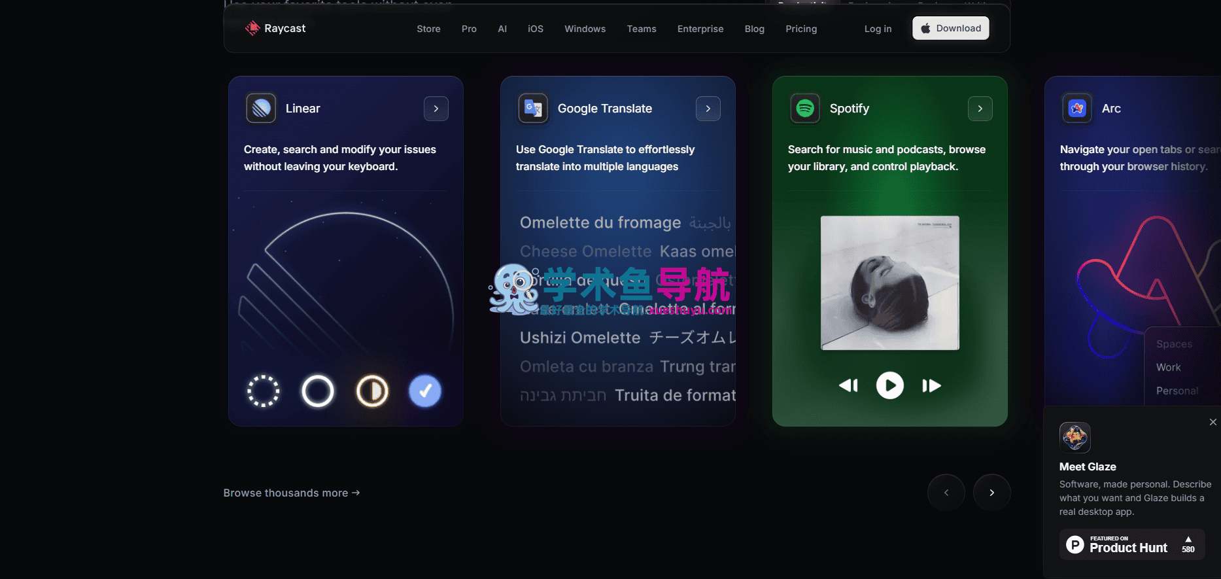Open the Spotify app icon
Viewport: 1221px width, 579px height.
click(805, 109)
